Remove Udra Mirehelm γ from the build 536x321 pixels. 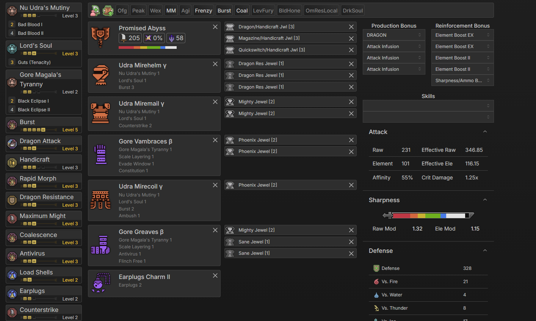(215, 64)
